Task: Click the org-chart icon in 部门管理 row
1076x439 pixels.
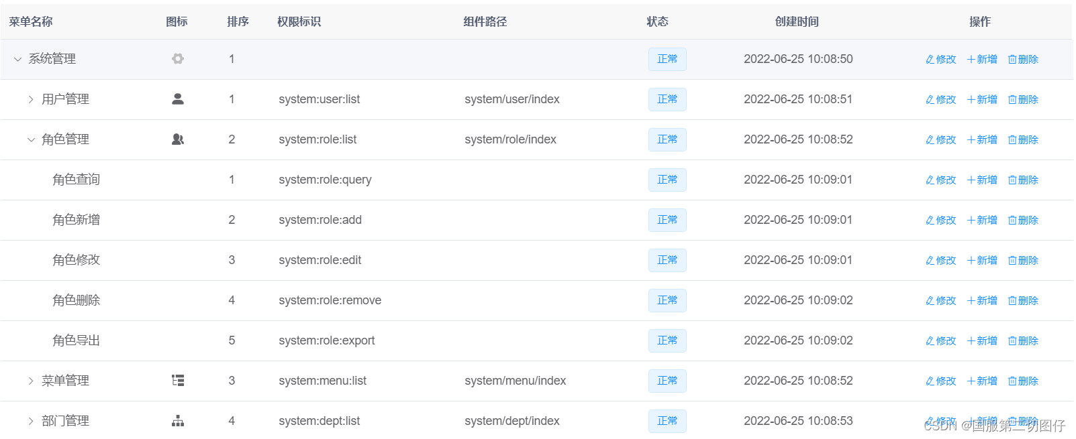Action: pos(178,421)
